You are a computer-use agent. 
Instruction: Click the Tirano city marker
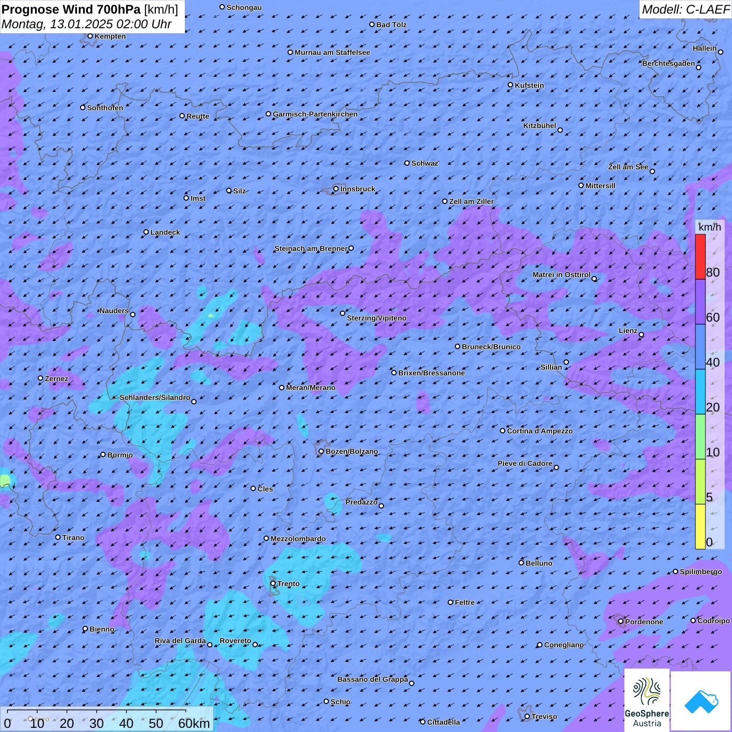point(58,537)
